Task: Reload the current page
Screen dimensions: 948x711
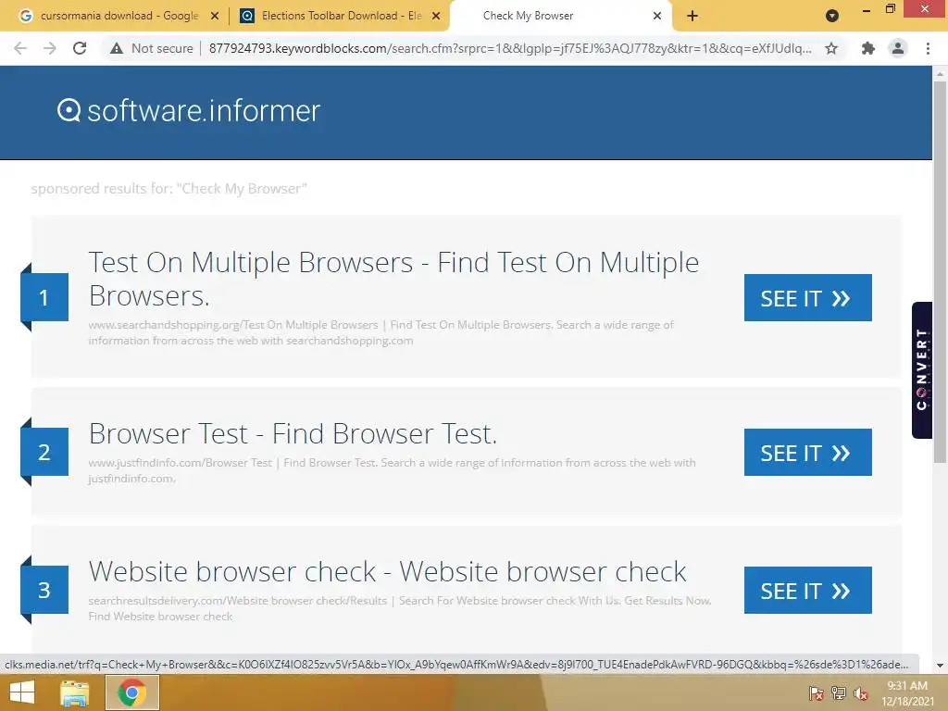Action: [x=80, y=48]
